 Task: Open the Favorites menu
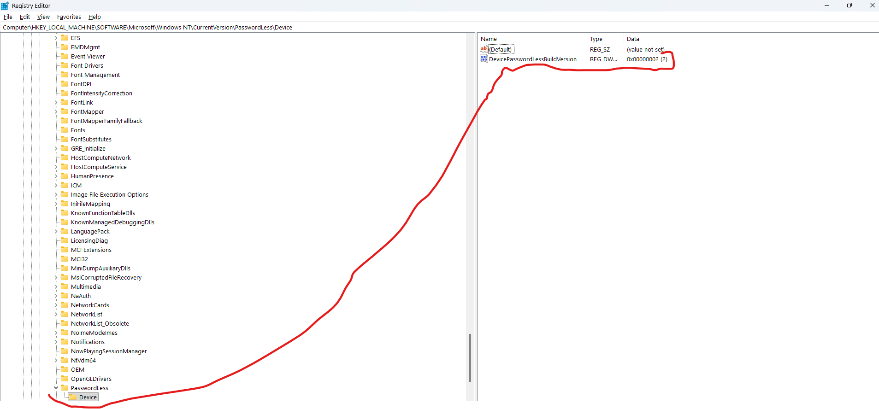(x=69, y=17)
